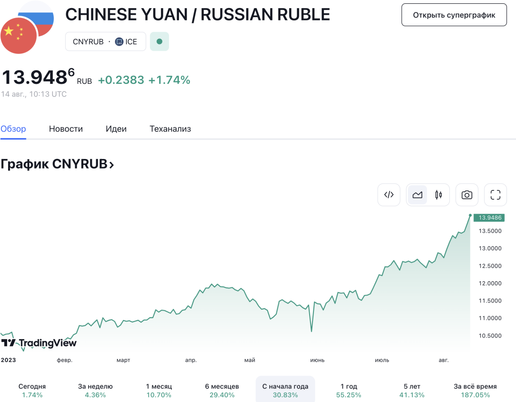Click the 13.9486 current price label

[489, 218]
